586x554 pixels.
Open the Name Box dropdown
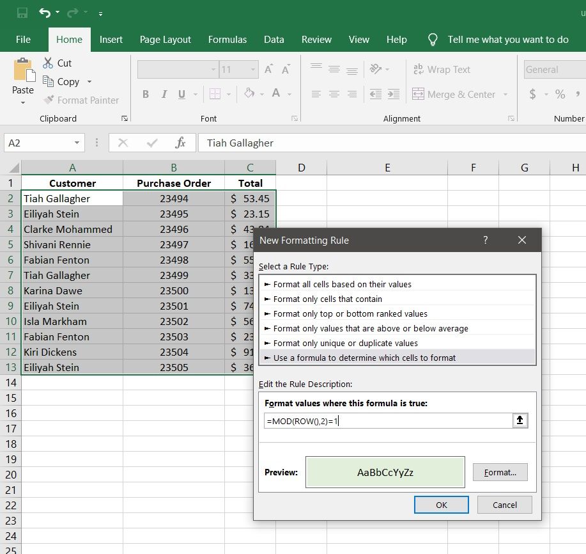(77, 143)
